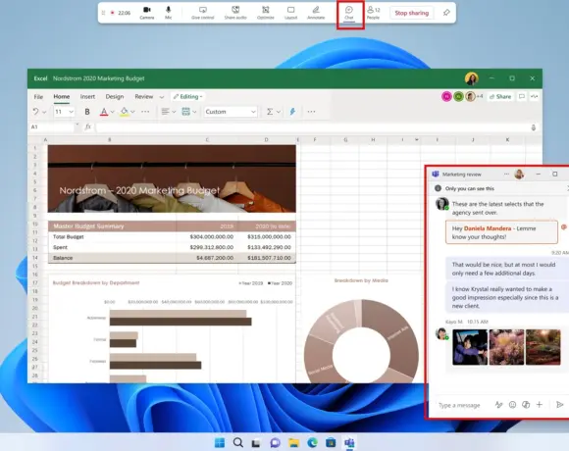
Task: Select column header B in Excel
Action: tap(110, 139)
